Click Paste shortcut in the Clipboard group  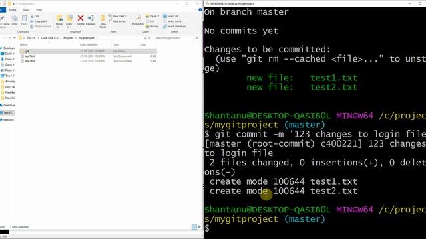coord(41,27)
